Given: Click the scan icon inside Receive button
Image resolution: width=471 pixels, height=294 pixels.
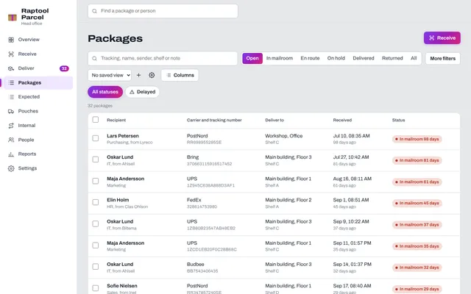Looking at the screenshot, I should (x=432, y=38).
